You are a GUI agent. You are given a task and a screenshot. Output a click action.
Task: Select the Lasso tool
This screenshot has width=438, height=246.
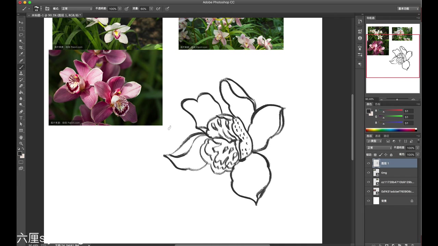click(x=21, y=35)
